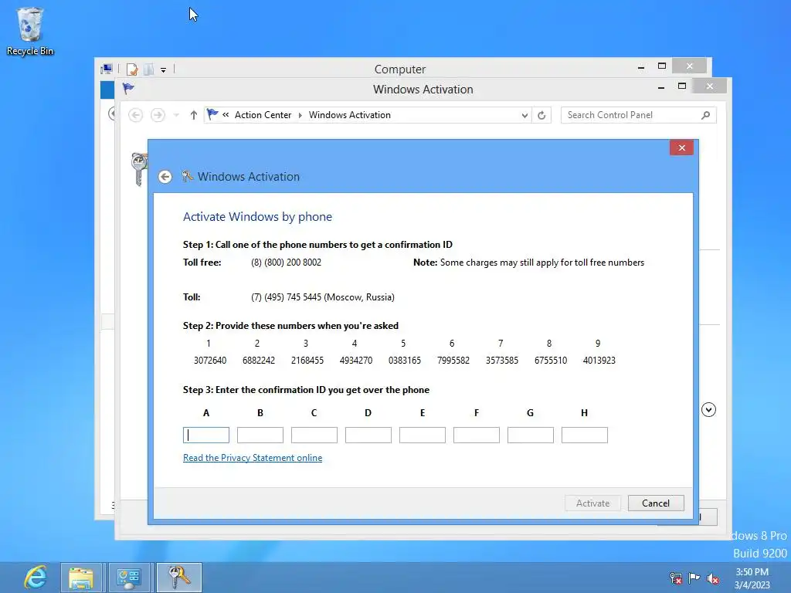Click confirmation ID field C

314,435
